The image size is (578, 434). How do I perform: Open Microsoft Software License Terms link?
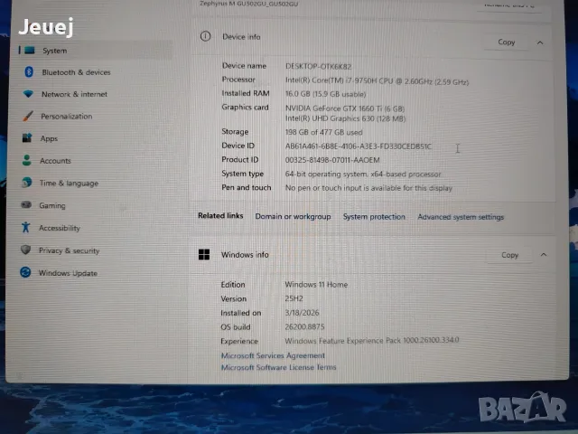click(x=278, y=367)
